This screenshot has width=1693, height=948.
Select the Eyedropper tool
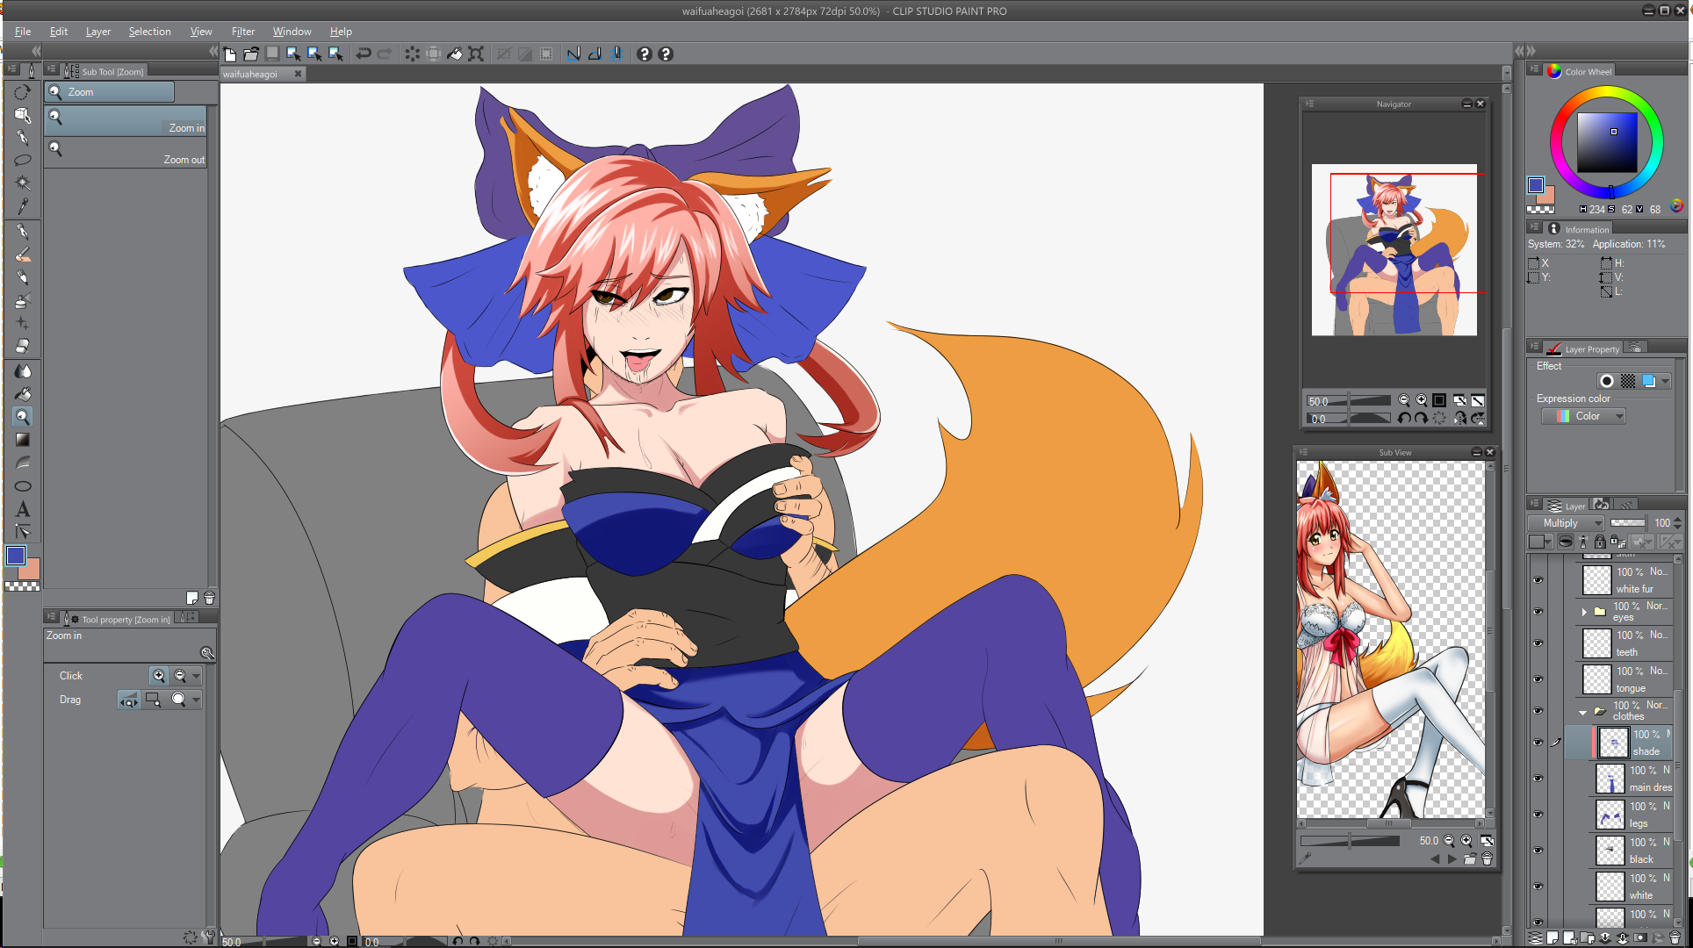pos(23,206)
